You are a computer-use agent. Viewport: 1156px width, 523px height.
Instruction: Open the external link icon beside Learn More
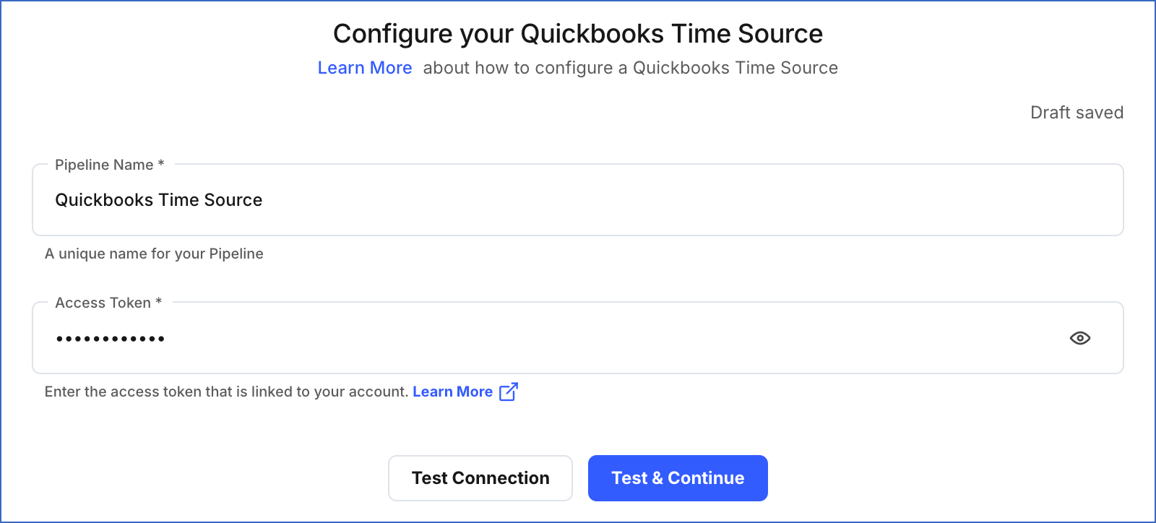[509, 392]
